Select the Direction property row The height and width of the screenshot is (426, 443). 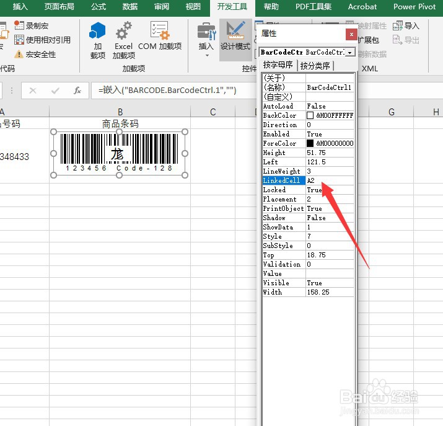308,125
